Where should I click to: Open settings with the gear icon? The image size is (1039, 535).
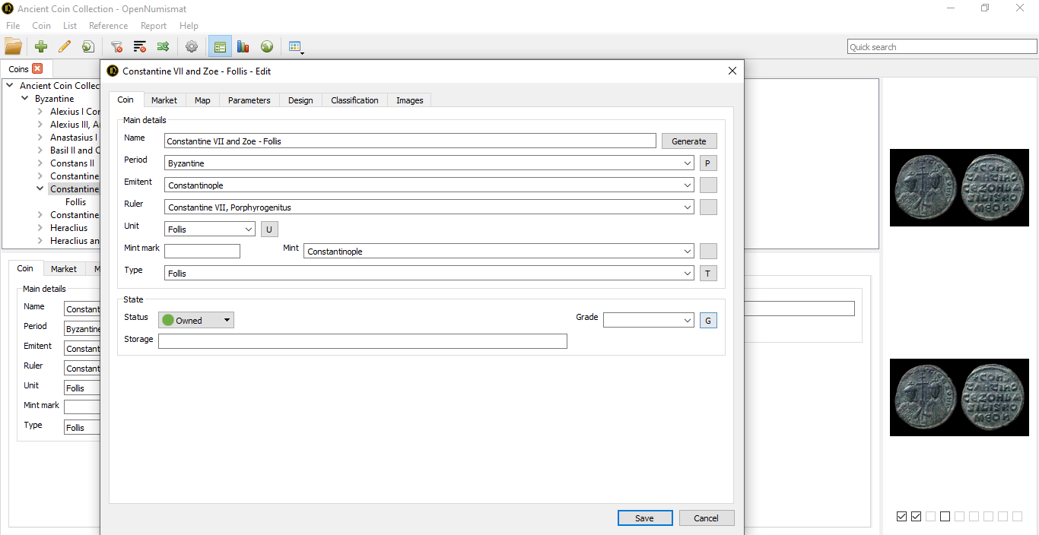coord(192,46)
